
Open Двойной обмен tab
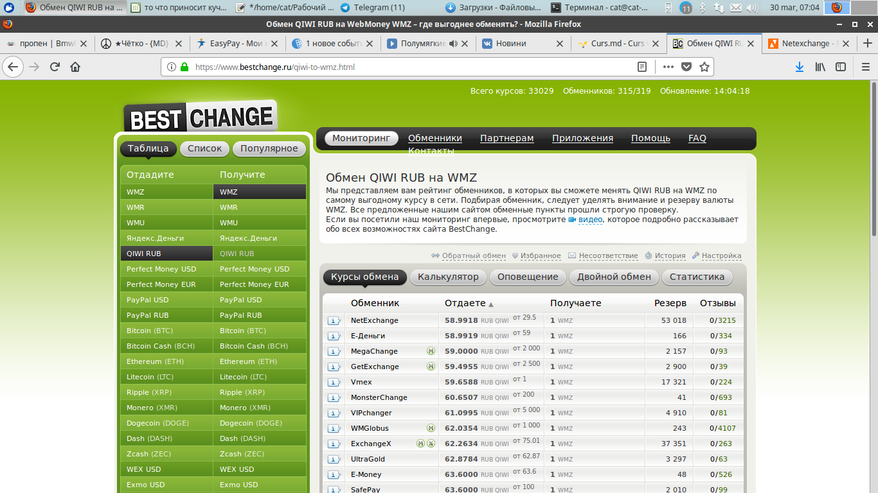click(x=614, y=277)
